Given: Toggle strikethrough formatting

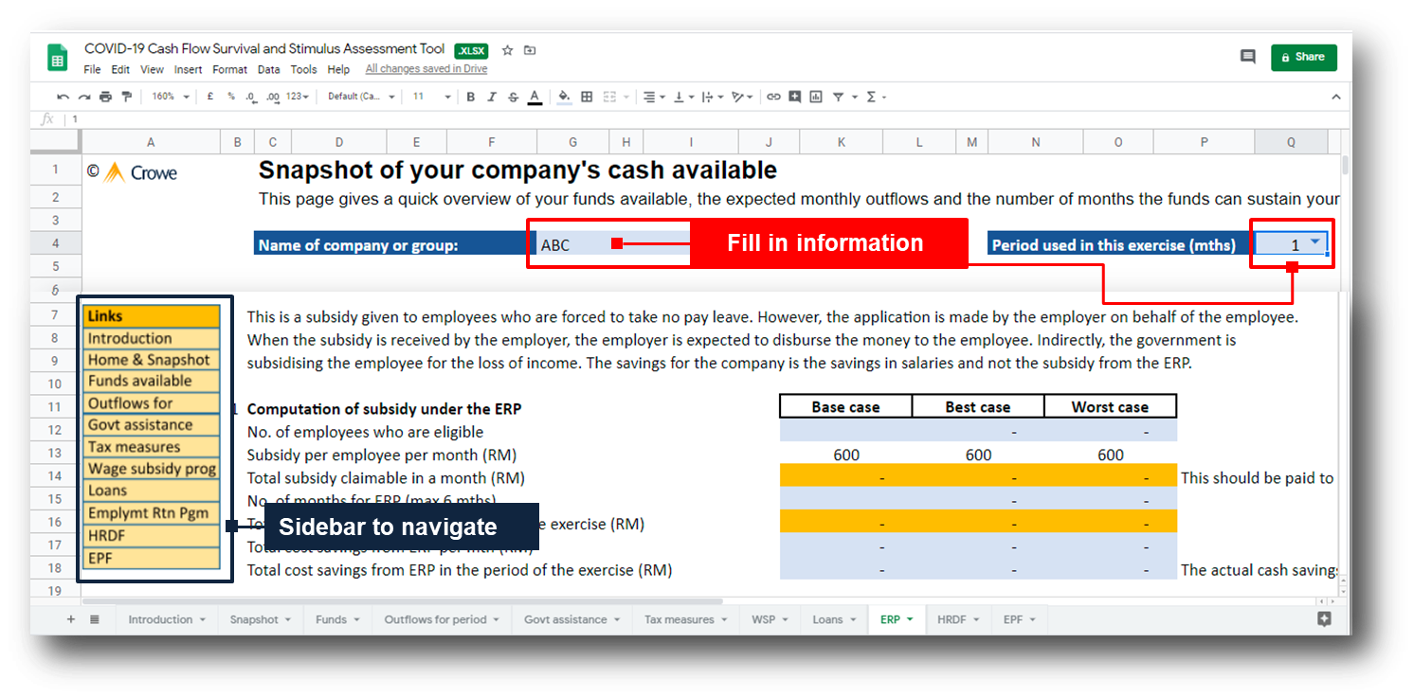Looking at the screenshot, I should point(513,97).
